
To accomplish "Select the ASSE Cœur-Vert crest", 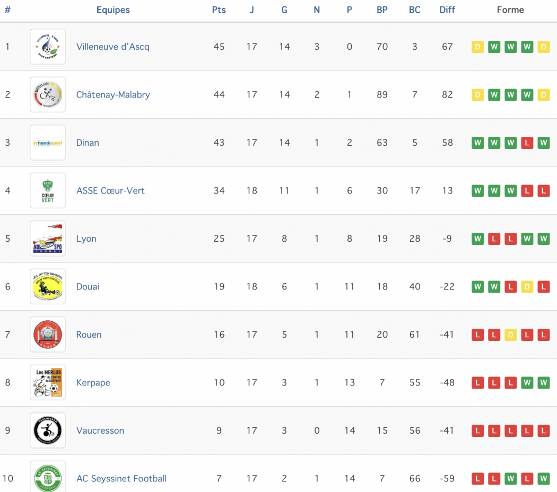I will click(48, 190).
